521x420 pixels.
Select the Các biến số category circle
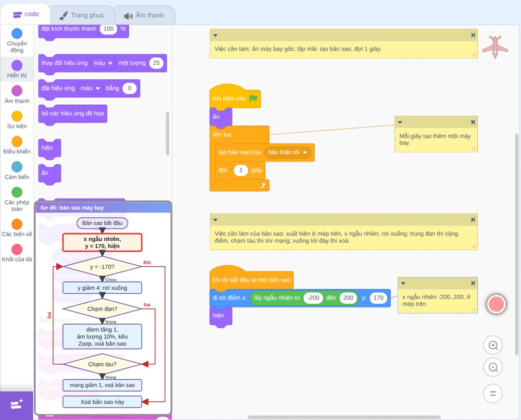pyautogui.click(x=17, y=224)
